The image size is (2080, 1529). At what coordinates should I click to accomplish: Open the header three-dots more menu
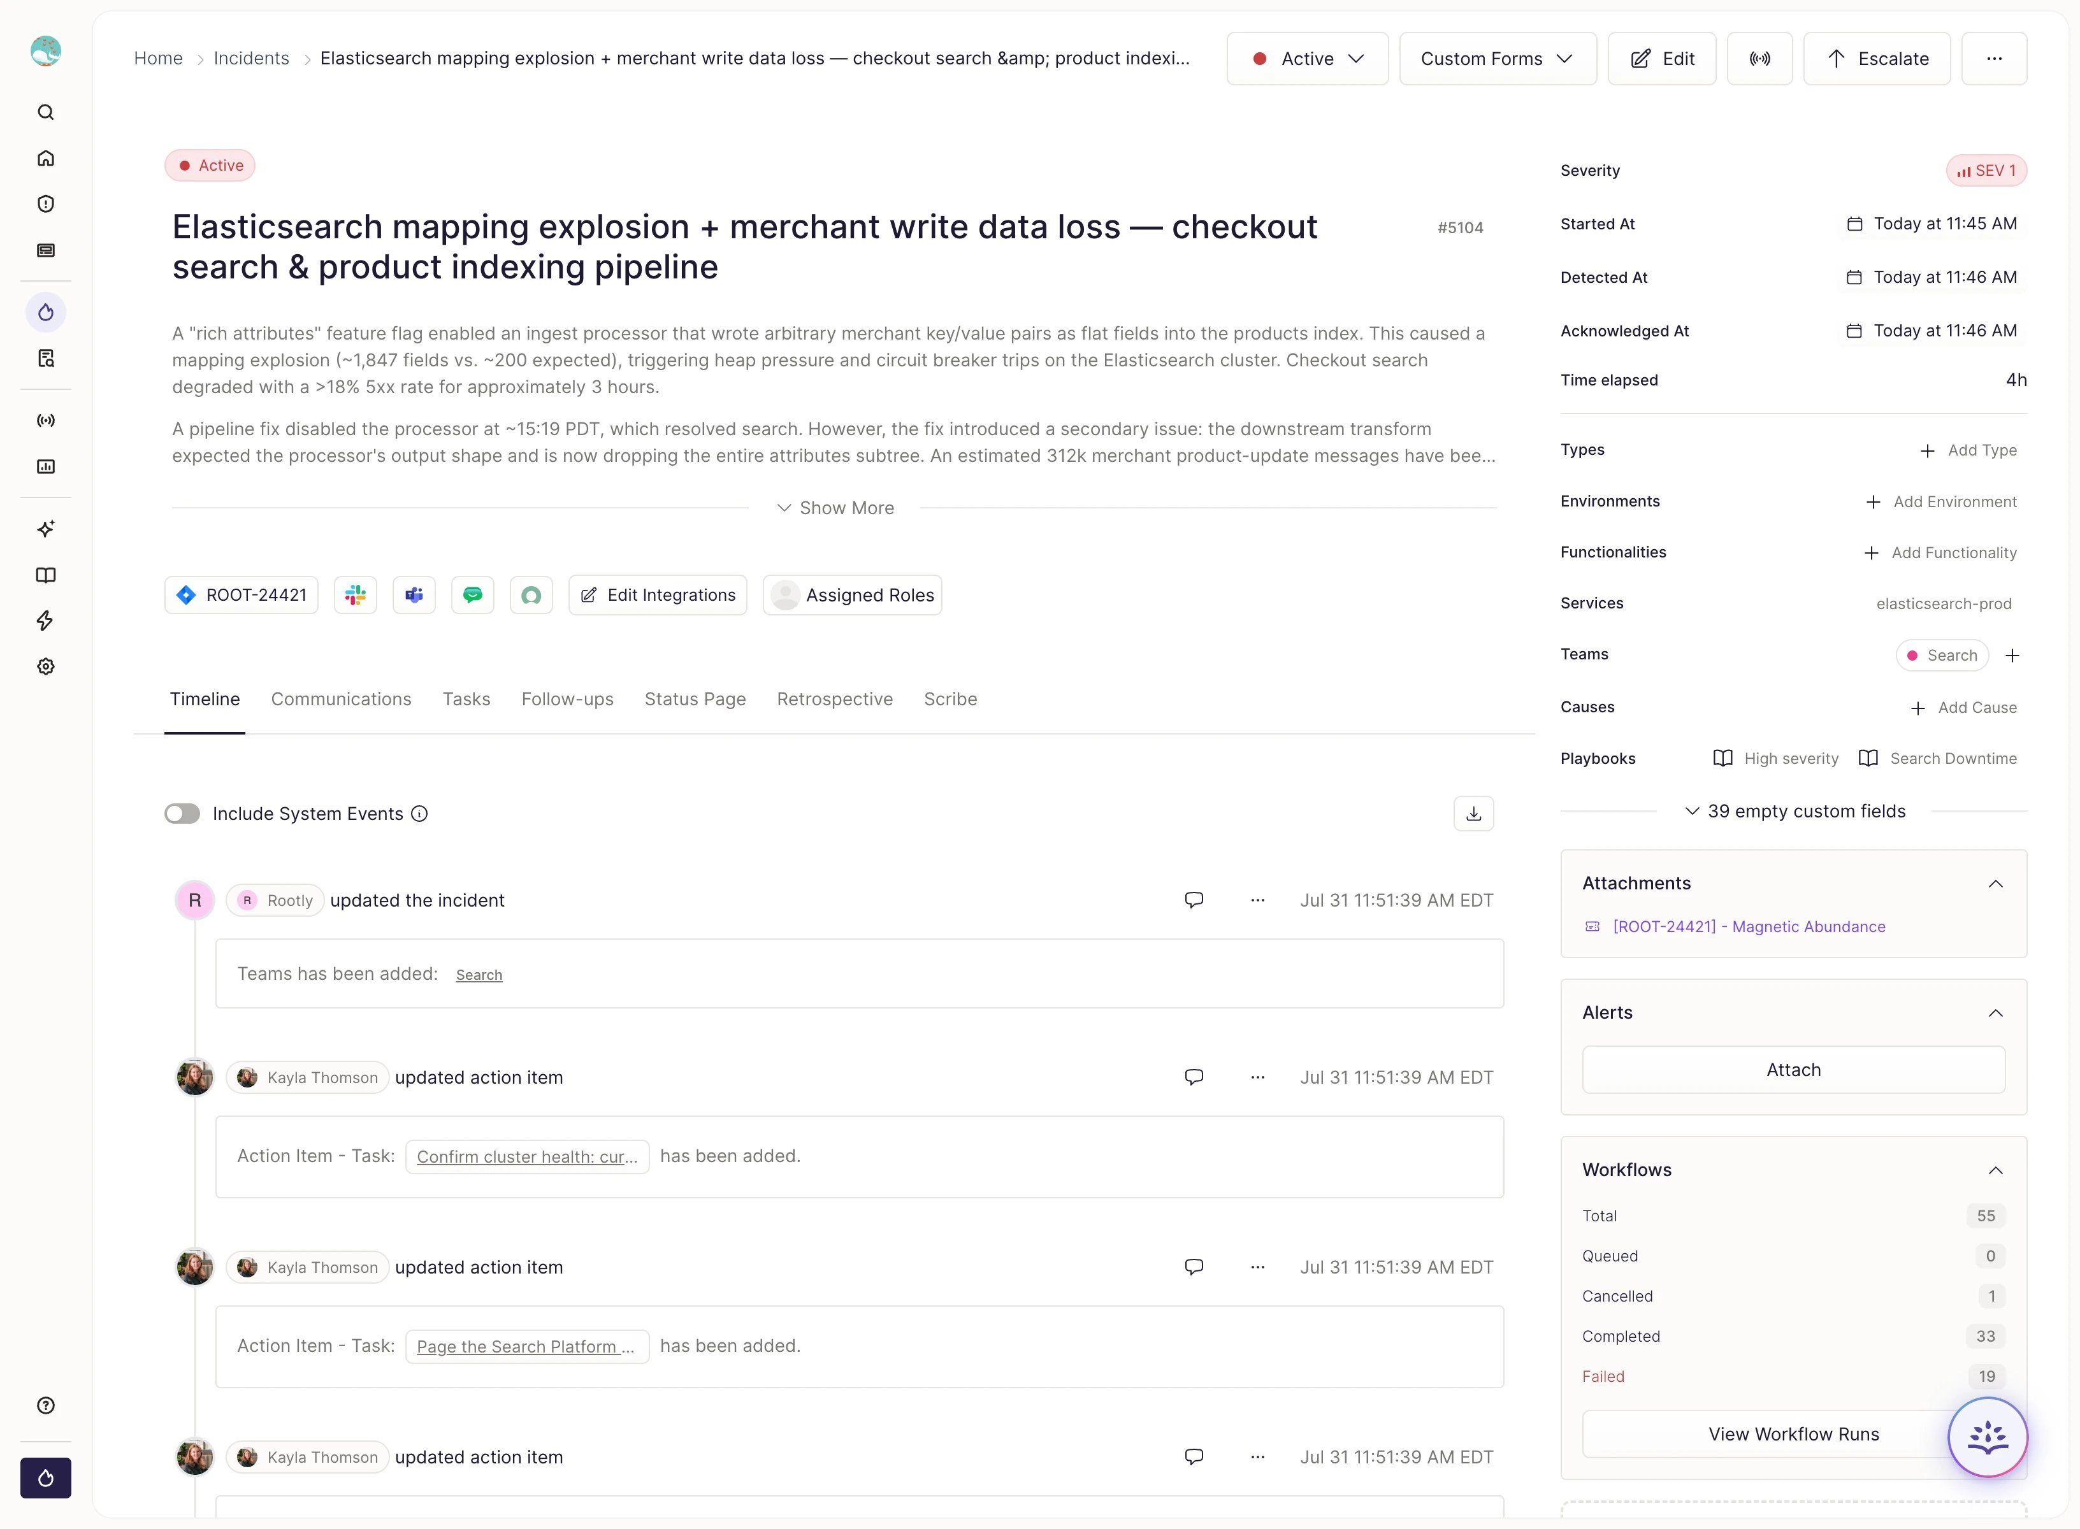coord(1994,59)
